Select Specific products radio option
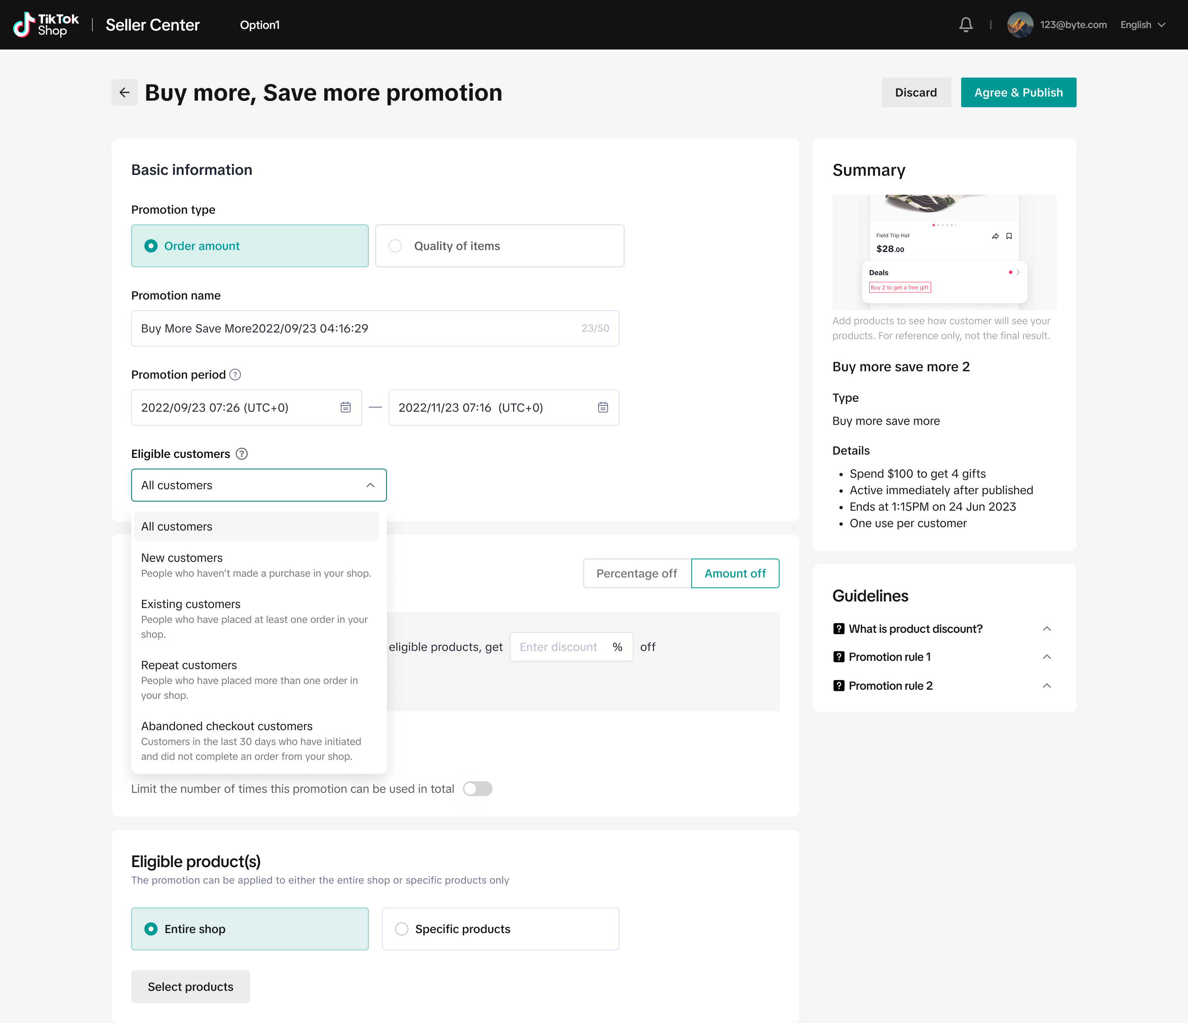 coord(402,929)
